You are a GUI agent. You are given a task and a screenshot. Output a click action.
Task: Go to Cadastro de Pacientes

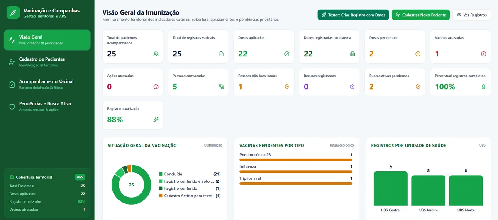[47, 62]
